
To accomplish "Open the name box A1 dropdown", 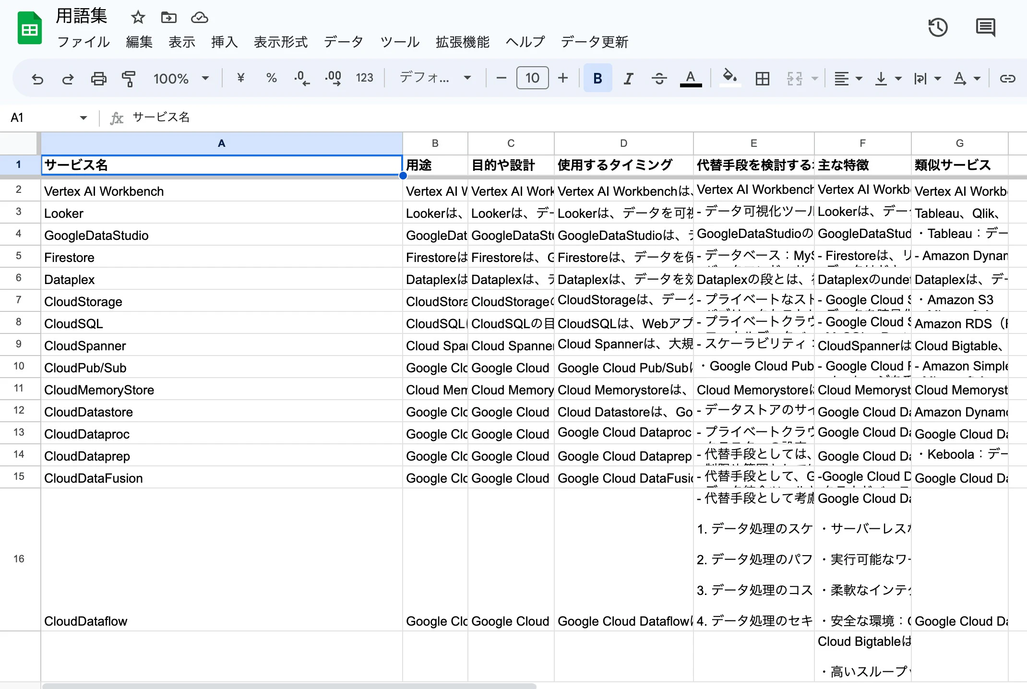I will (x=84, y=118).
